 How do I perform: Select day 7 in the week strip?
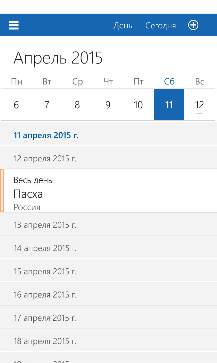click(x=47, y=105)
